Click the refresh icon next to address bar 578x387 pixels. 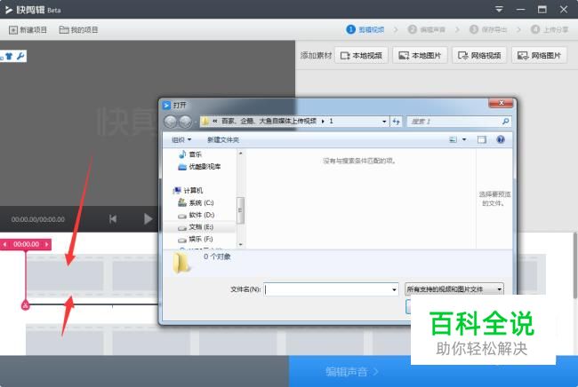point(396,121)
